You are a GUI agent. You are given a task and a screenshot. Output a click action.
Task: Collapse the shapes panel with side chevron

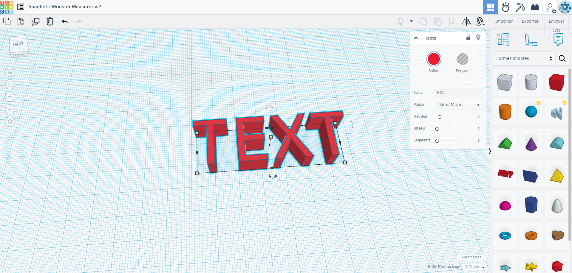(x=490, y=151)
